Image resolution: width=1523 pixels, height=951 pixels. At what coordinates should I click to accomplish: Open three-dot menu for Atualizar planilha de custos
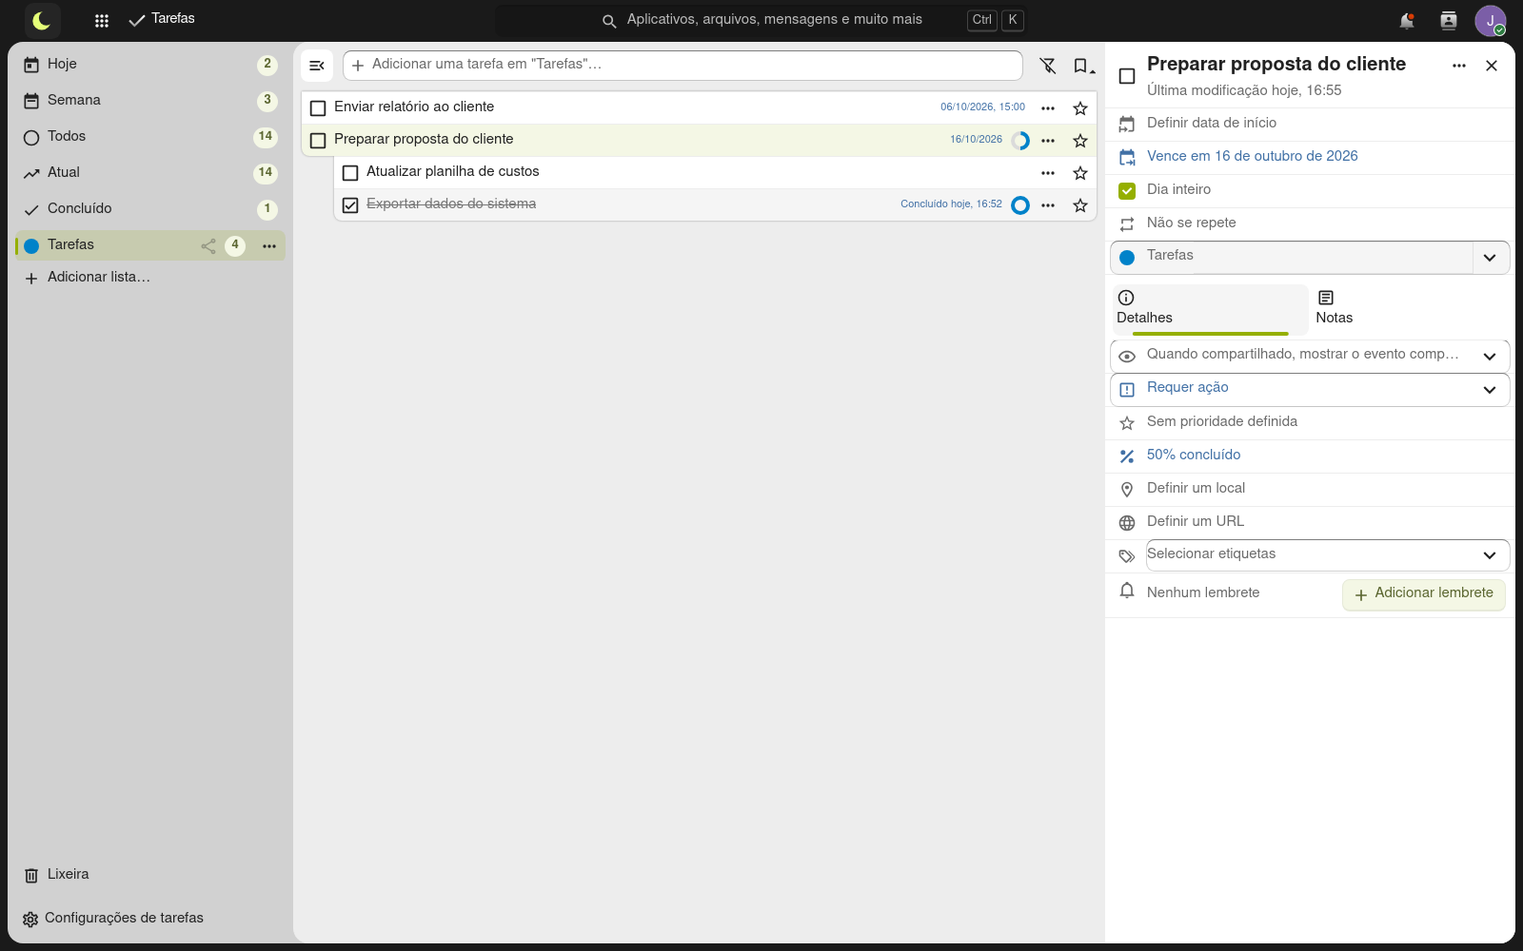[1048, 173]
